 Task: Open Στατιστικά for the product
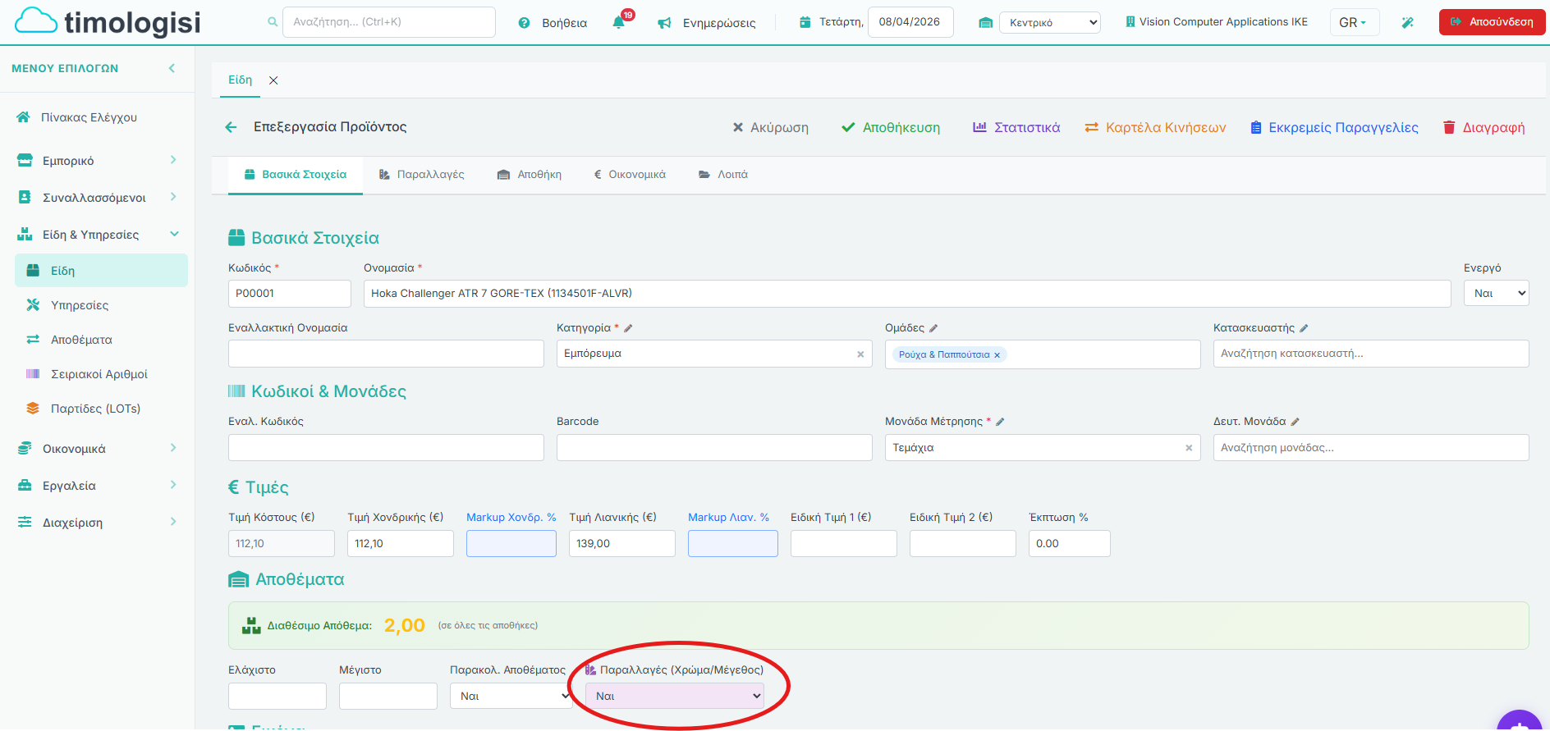coord(1016,127)
